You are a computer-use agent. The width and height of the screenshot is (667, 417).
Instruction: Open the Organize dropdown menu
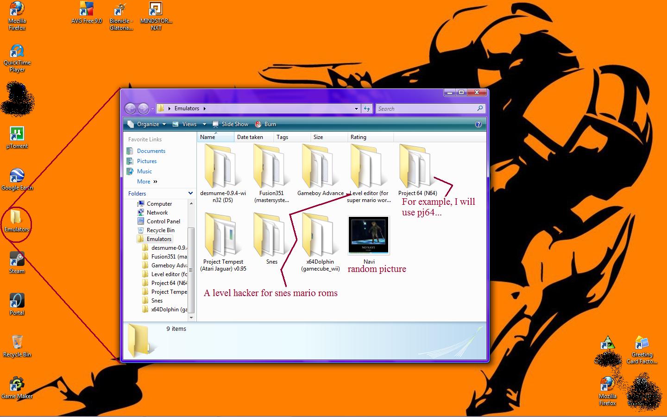coord(146,124)
